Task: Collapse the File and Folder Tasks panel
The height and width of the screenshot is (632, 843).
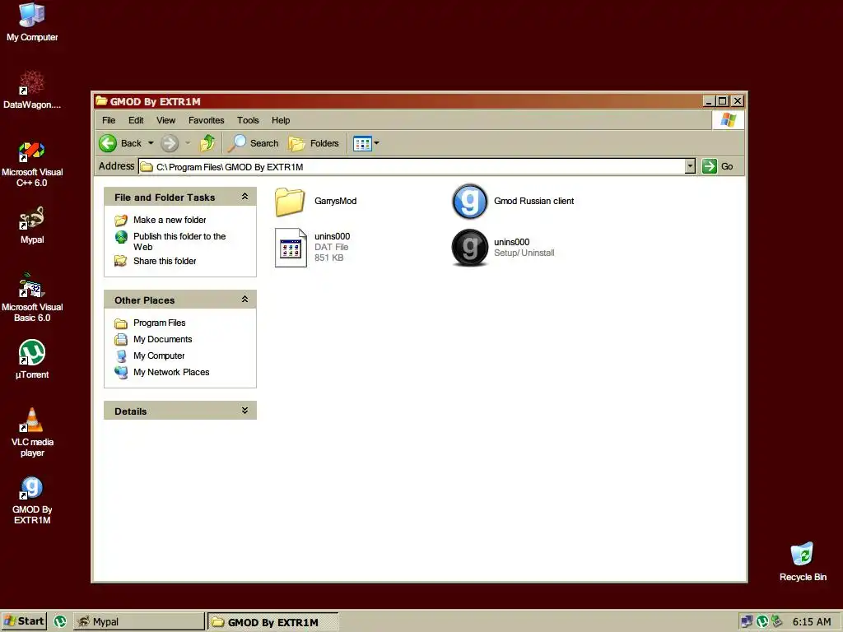Action: click(245, 197)
